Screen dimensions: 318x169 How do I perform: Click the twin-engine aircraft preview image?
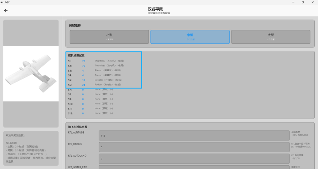tap(31, 74)
